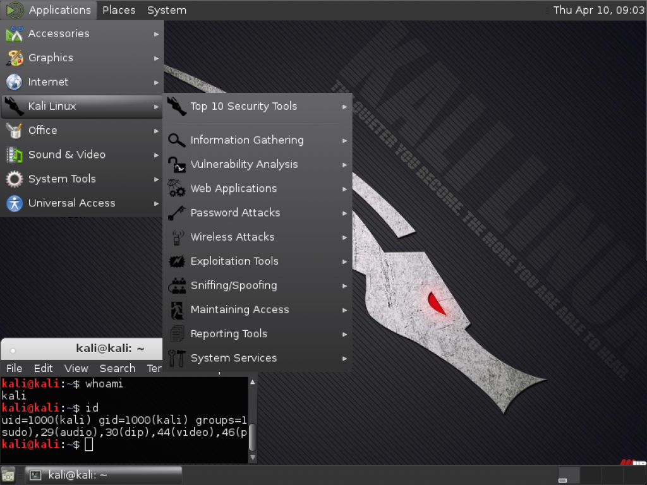This screenshot has width=647, height=485.
Task: Click the Sound & Video icon
Action: (14, 155)
